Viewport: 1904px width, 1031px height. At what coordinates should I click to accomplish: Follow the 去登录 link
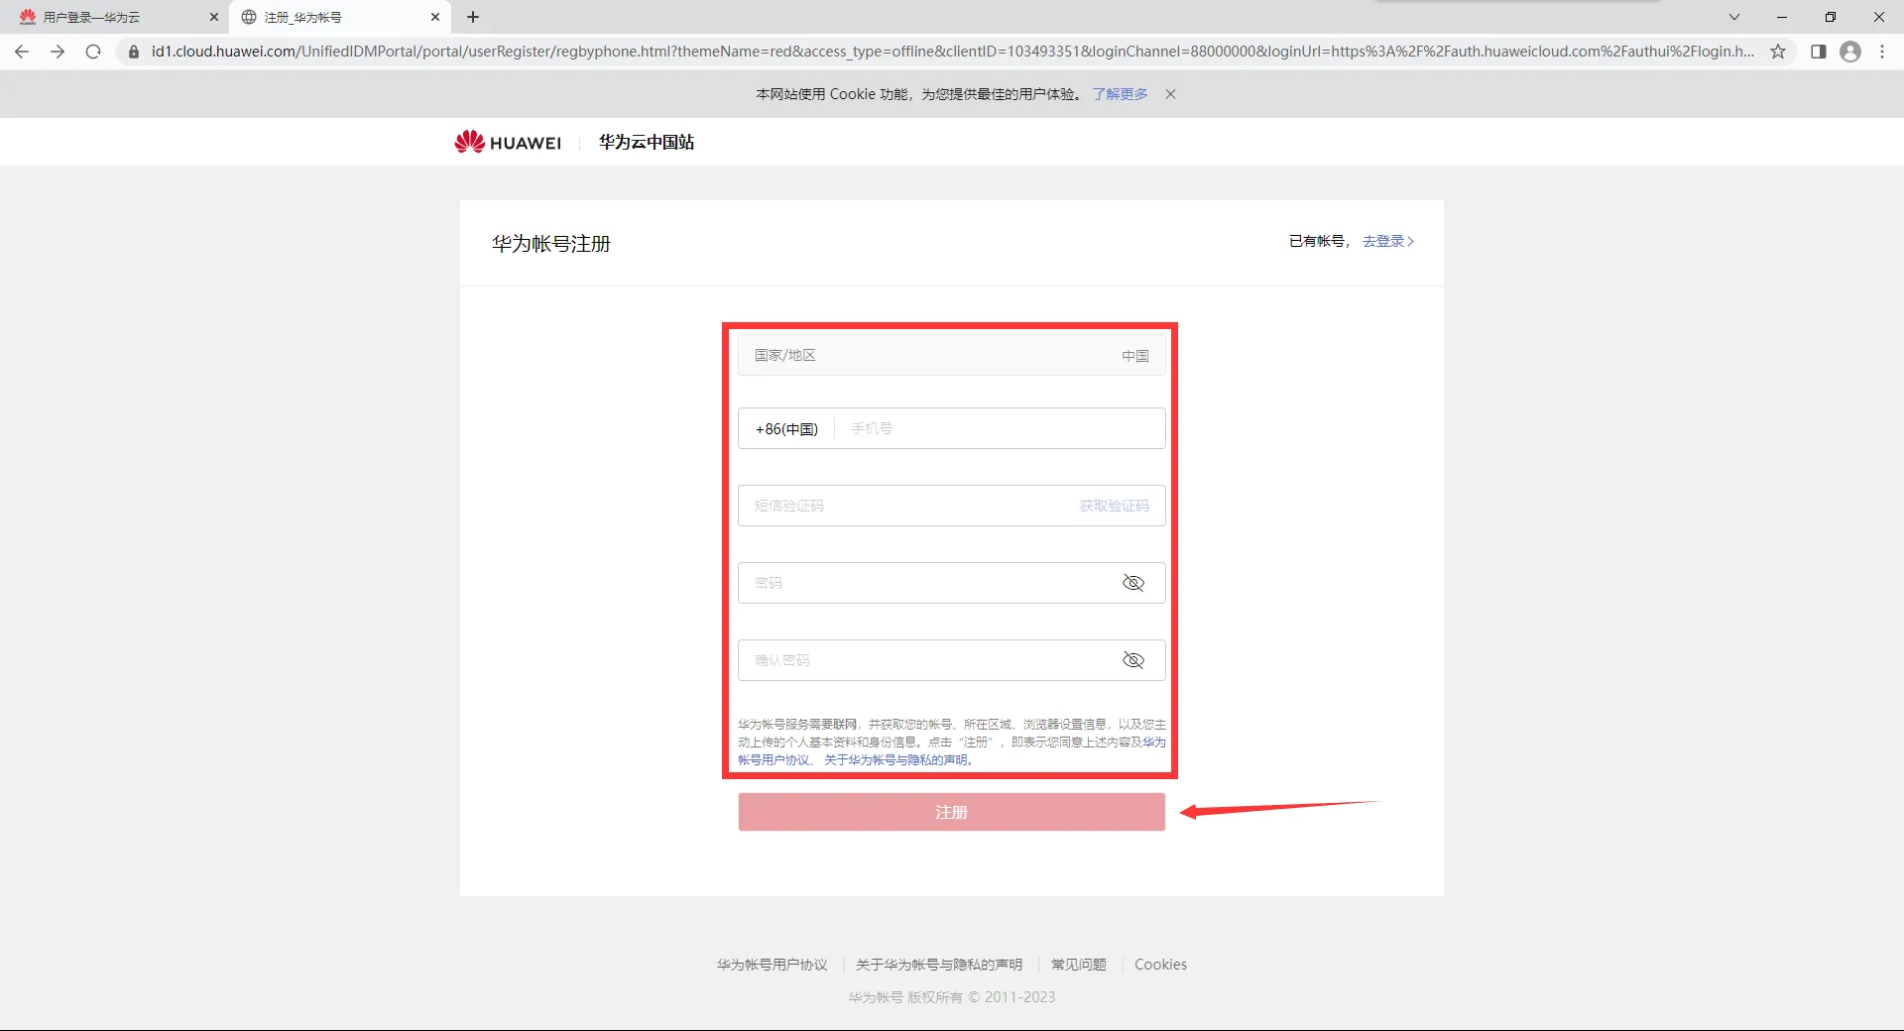click(1388, 241)
